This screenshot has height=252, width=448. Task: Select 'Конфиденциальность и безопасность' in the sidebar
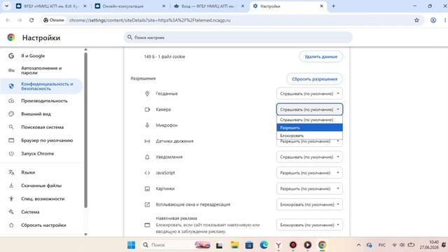(x=41, y=86)
